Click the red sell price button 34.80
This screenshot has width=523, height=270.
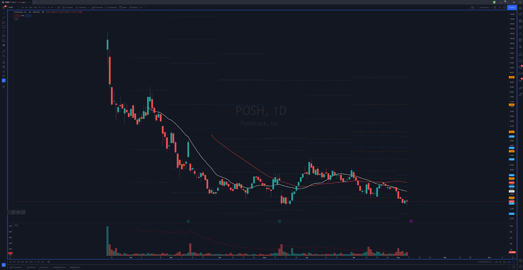pyautogui.click(x=17, y=16)
